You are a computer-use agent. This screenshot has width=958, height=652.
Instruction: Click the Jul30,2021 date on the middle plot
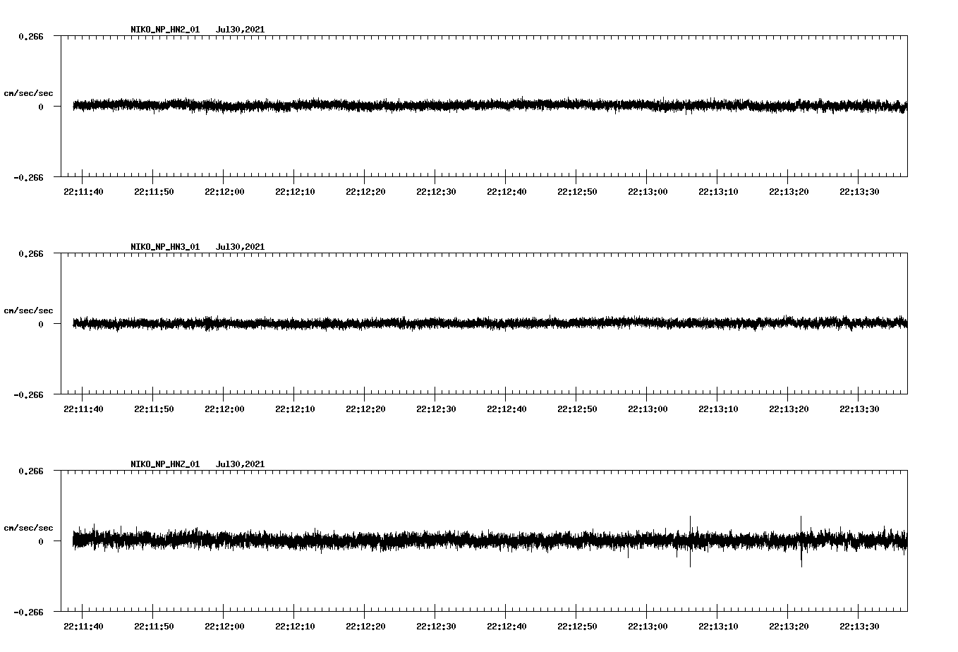tap(241, 246)
